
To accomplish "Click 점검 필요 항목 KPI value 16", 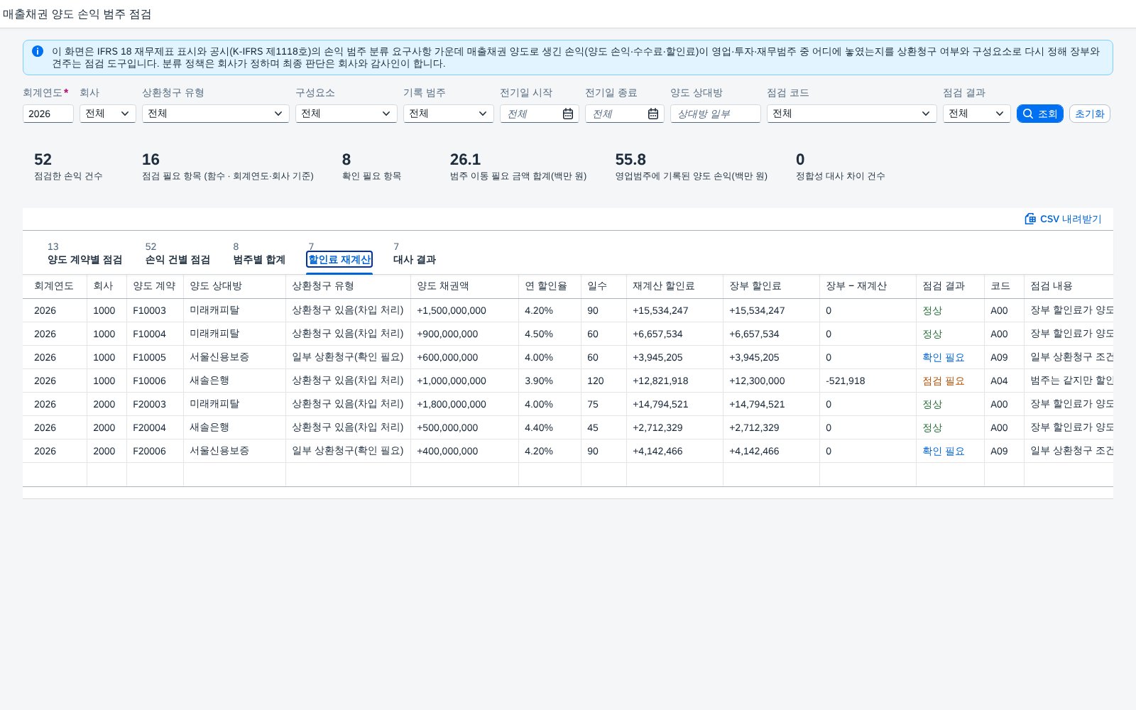I will [x=151, y=160].
